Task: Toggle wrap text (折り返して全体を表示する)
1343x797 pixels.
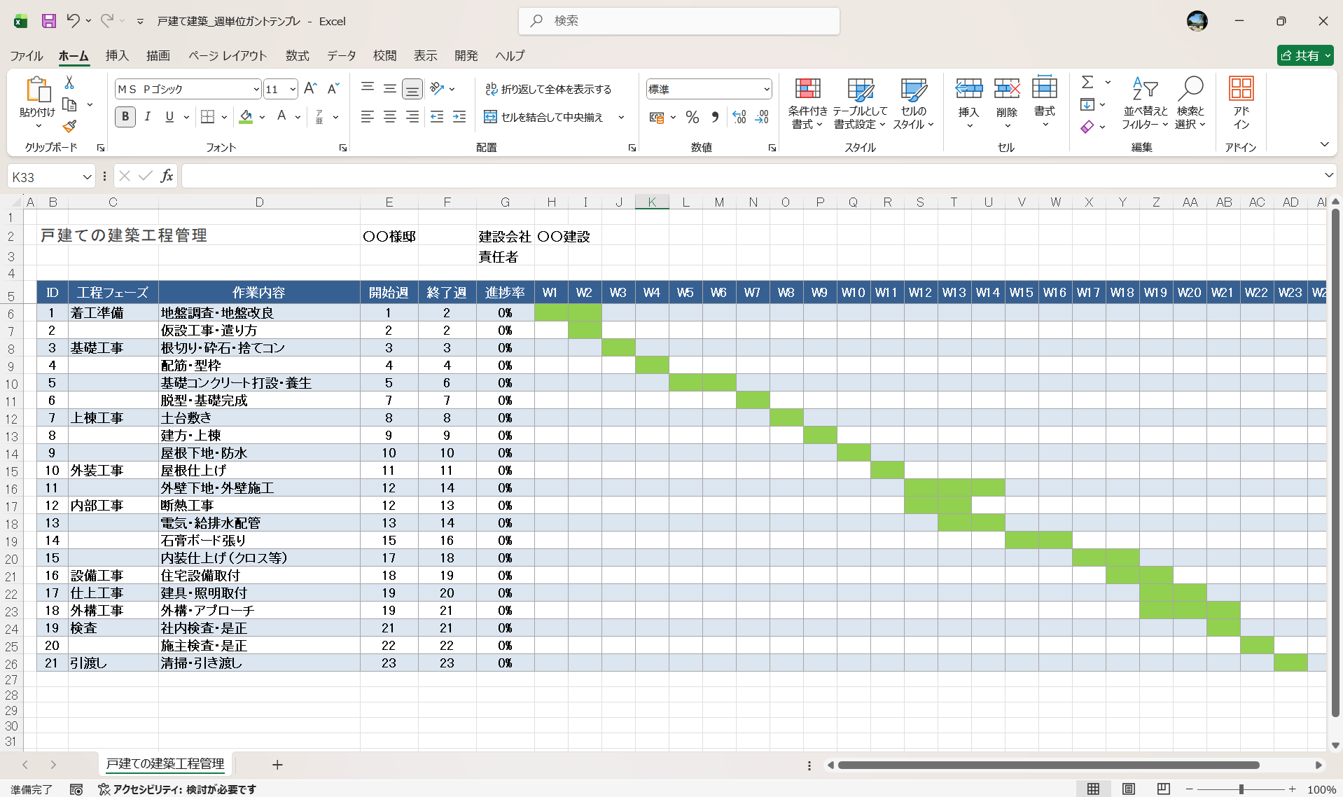Action: coord(548,89)
